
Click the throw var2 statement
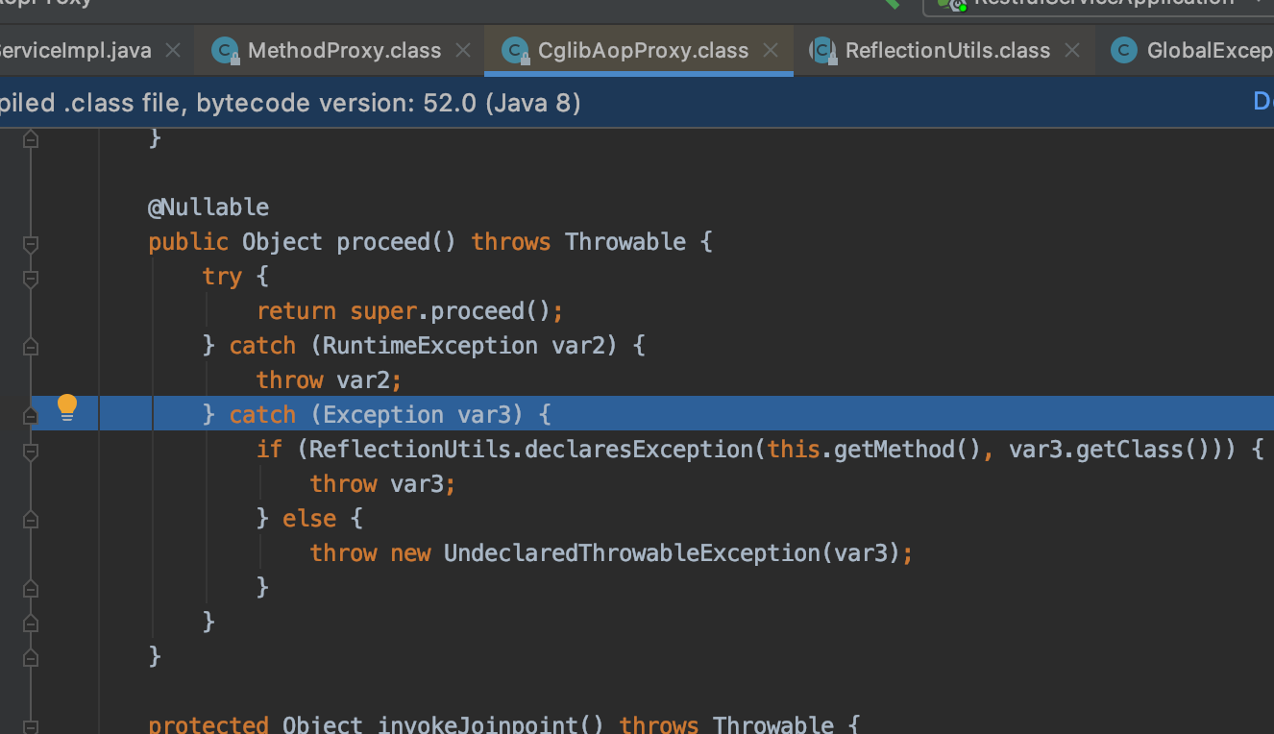[329, 380]
